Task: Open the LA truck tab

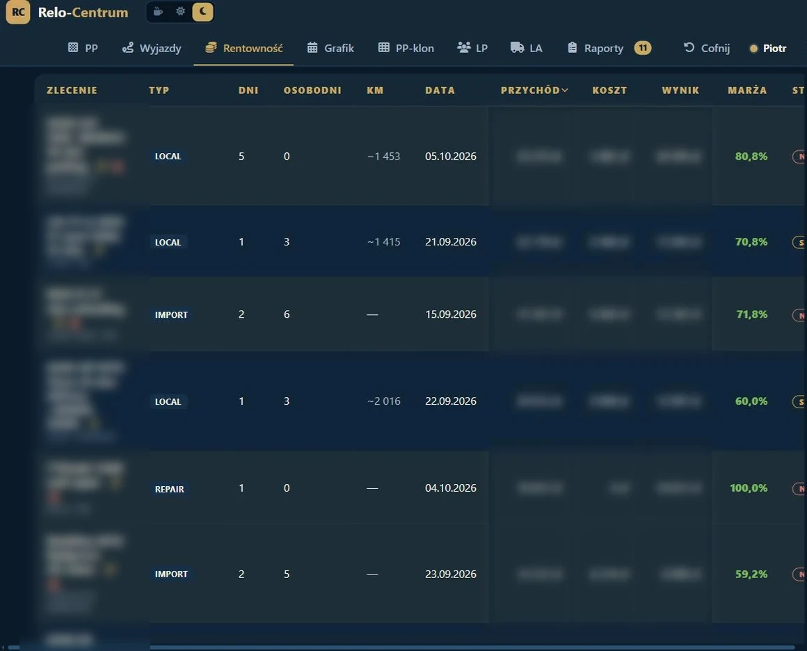Action: [526, 48]
